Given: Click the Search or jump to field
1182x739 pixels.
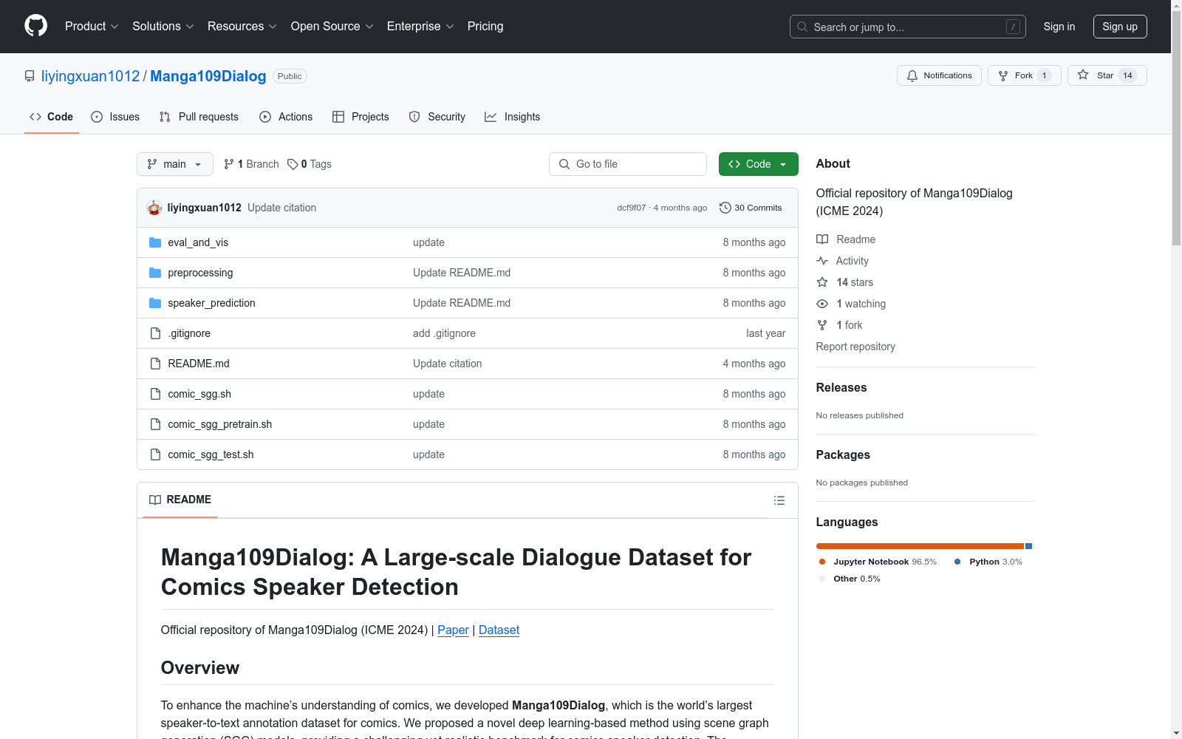Looking at the screenshot, I should (x=908, y=27).
